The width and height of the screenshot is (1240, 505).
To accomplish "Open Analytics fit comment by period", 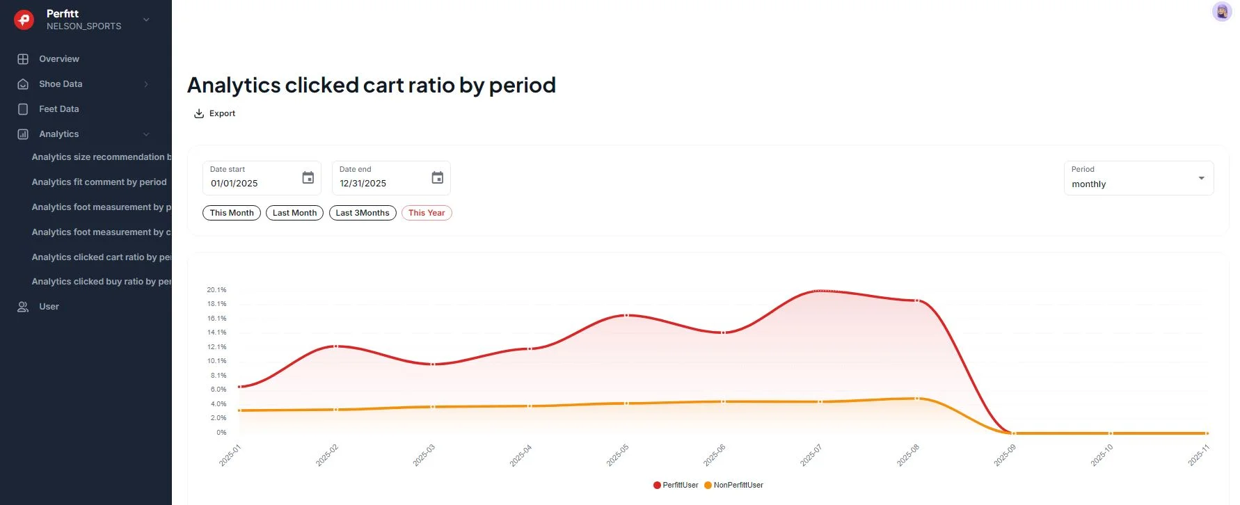I will click(99, 182).
